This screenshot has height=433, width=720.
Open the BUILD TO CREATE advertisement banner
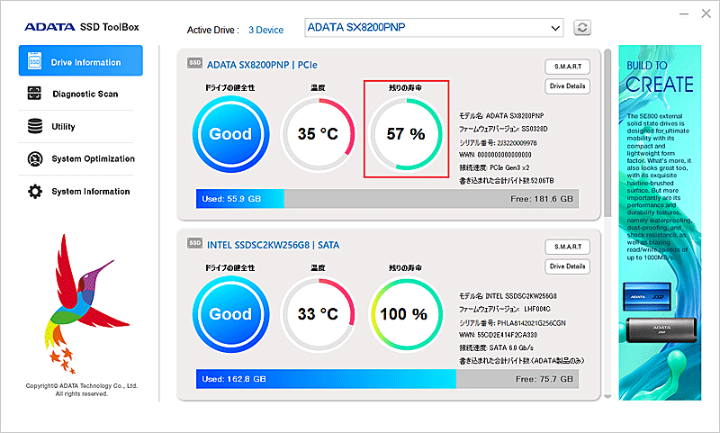(x=660, y=222)
